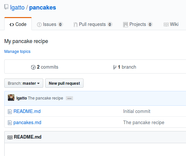This screenshot has height=156, width=186.
Task: Click the Projects board icon
Action: point(125,25)
